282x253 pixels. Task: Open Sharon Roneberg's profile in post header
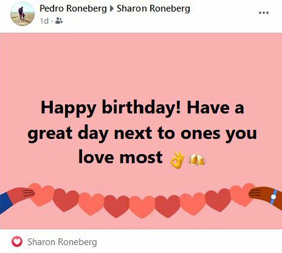pyautogui.click(x=153, y=8)
